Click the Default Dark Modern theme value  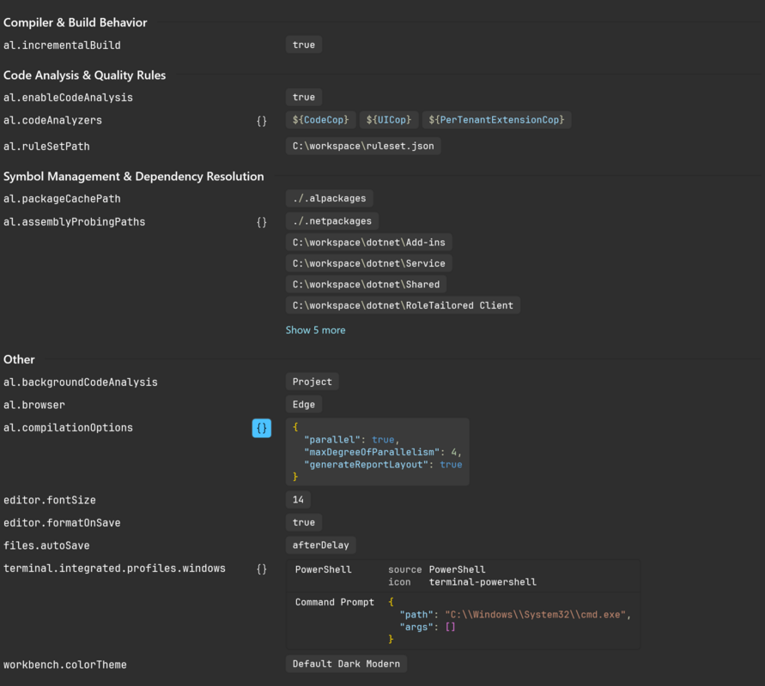pos(346,664)
